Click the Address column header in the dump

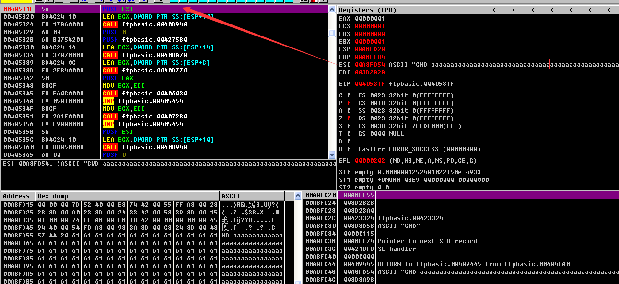pyautogui.click(x=17, y=196)
